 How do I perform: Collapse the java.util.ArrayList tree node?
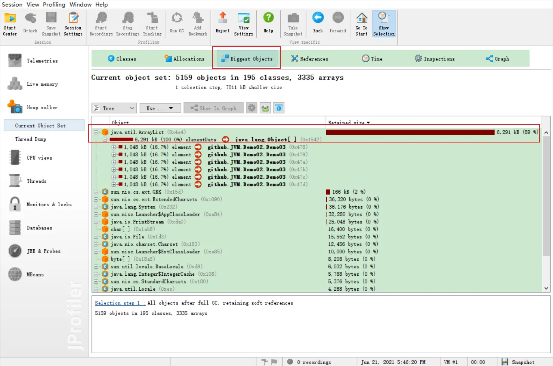[96, 132]
